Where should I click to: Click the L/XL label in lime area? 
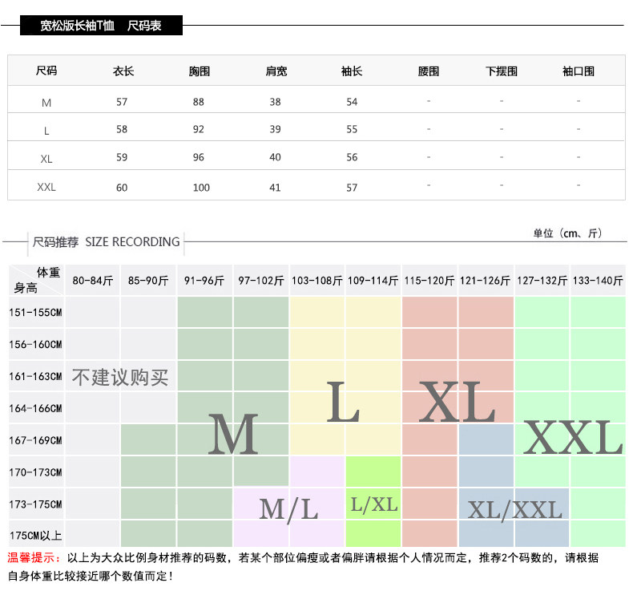pyautogui.click(x=374, y=505)
